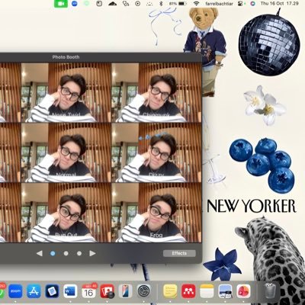The image size is (305, 305).
Task: Open System Settings gear in the Dock
Action: pos(144,291)
